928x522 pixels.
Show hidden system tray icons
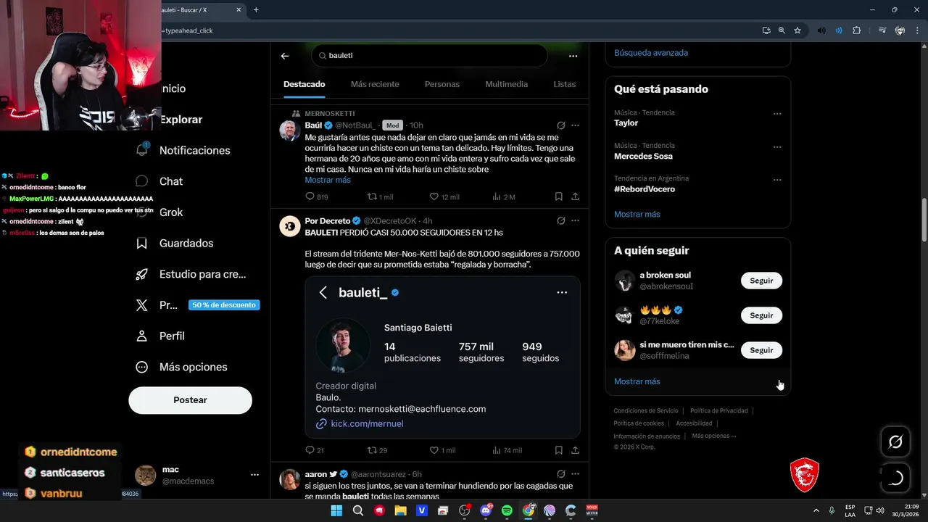pyautogui.click(x=816, y=510)
